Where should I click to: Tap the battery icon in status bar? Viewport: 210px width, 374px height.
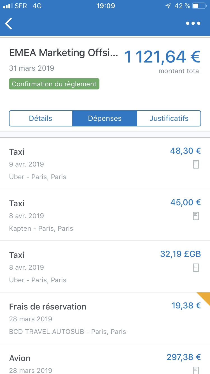click(199, 6)
